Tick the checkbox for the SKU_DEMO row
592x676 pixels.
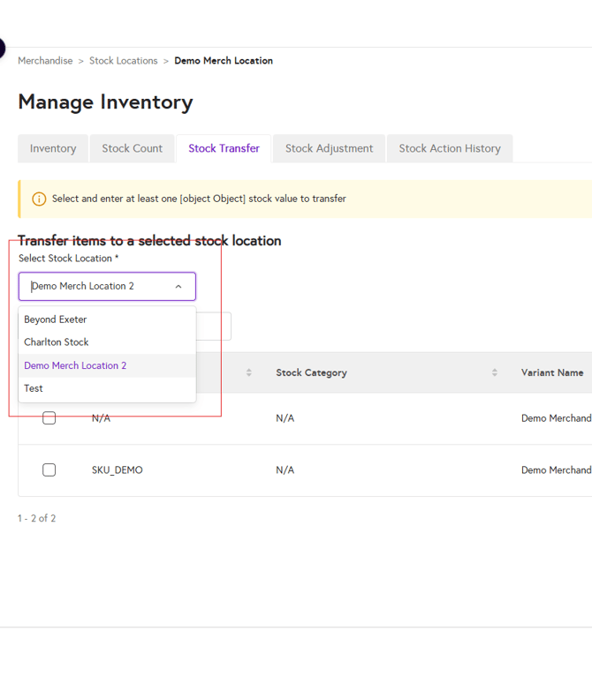(x=49, y=470)
